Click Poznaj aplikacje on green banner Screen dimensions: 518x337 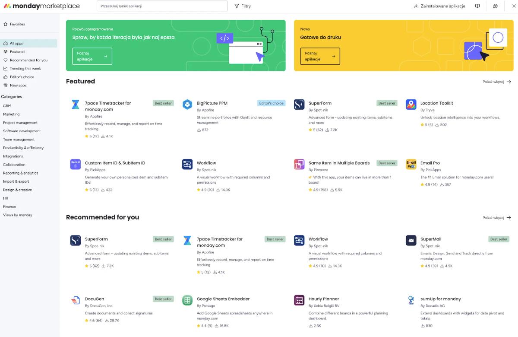(92, 56)
